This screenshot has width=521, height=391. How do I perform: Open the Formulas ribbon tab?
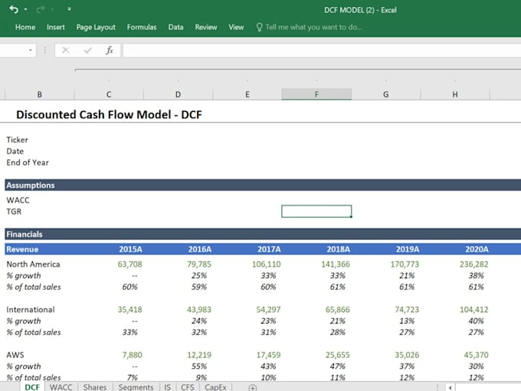(142, 27)
